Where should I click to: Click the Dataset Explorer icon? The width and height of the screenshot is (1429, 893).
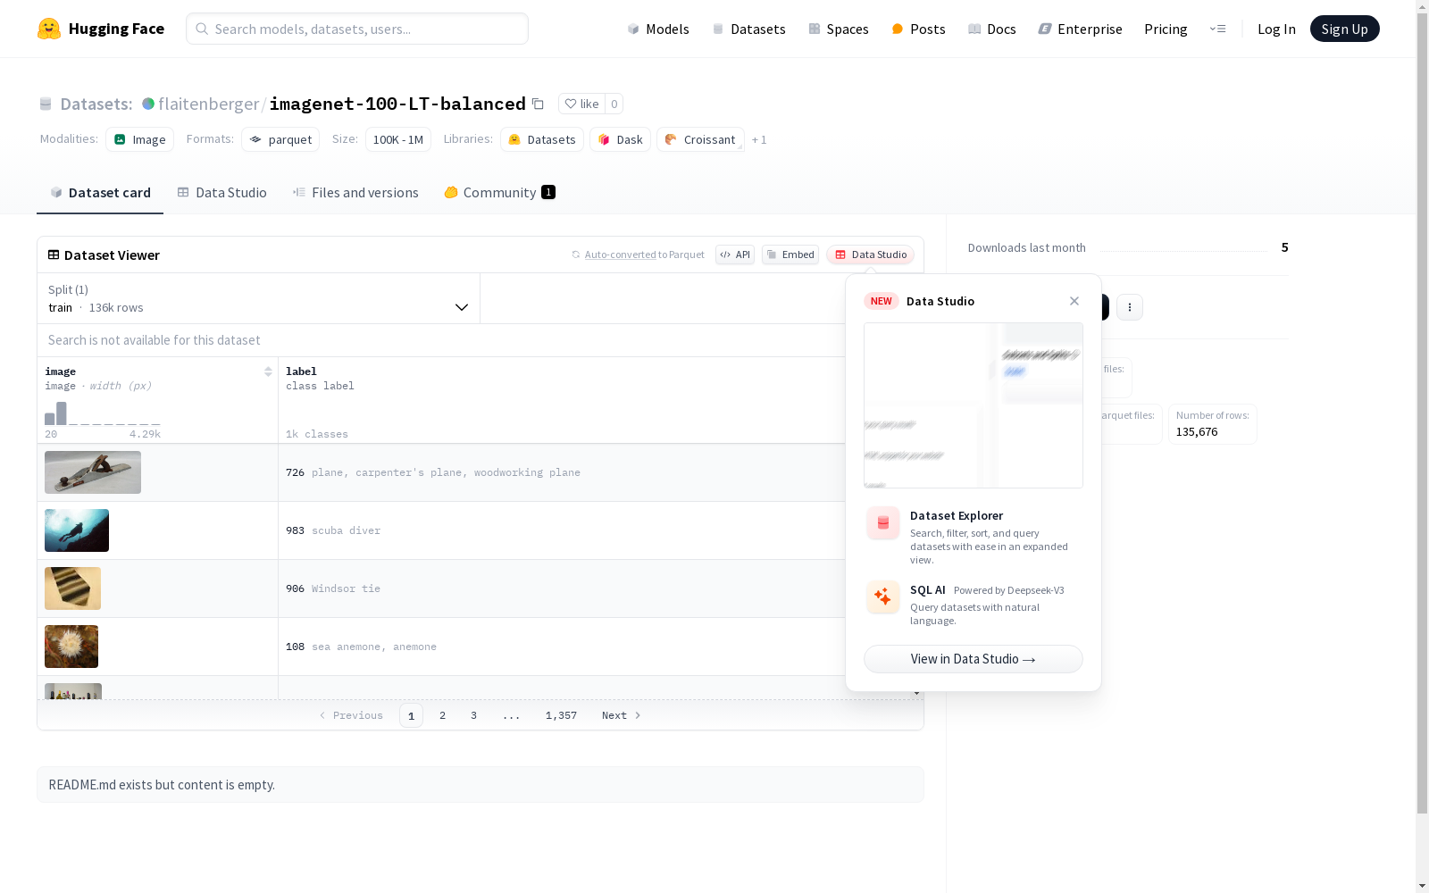pyautogui.click(x=883, y=523)
